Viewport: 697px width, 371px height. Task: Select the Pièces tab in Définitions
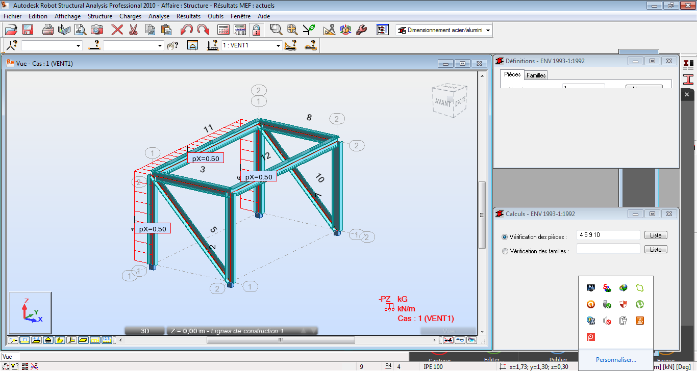click(x=512, y=74)
